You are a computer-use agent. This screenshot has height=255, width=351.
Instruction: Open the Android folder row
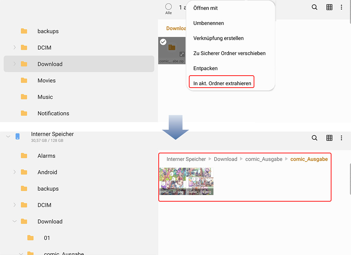point(79,172)
